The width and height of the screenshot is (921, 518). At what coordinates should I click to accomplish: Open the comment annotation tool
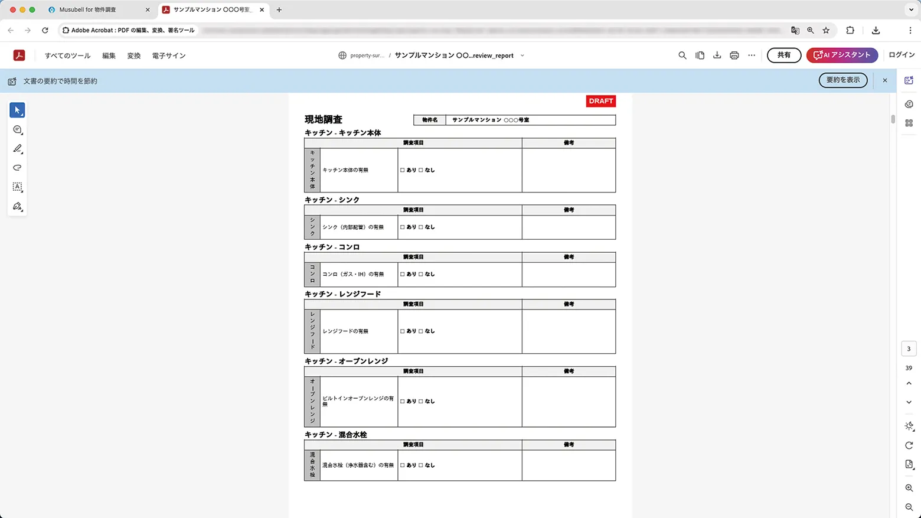(x=17, y=129)
